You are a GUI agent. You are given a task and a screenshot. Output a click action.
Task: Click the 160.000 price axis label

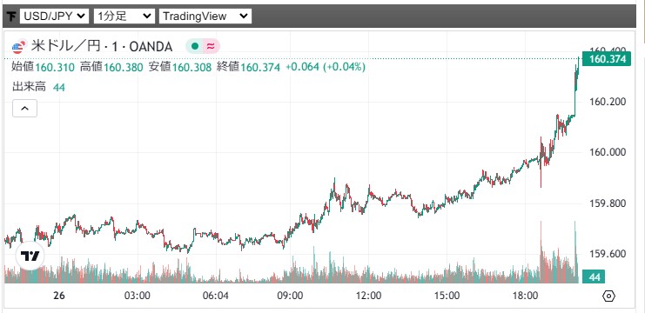pos(607,152)
